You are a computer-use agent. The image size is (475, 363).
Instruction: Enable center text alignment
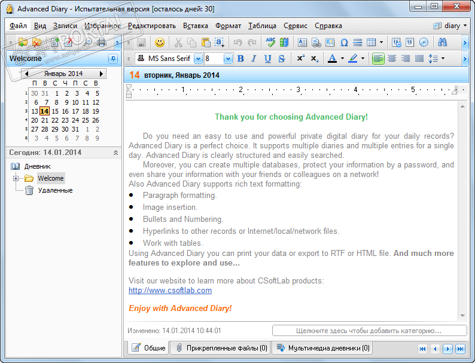pos(392,59)
